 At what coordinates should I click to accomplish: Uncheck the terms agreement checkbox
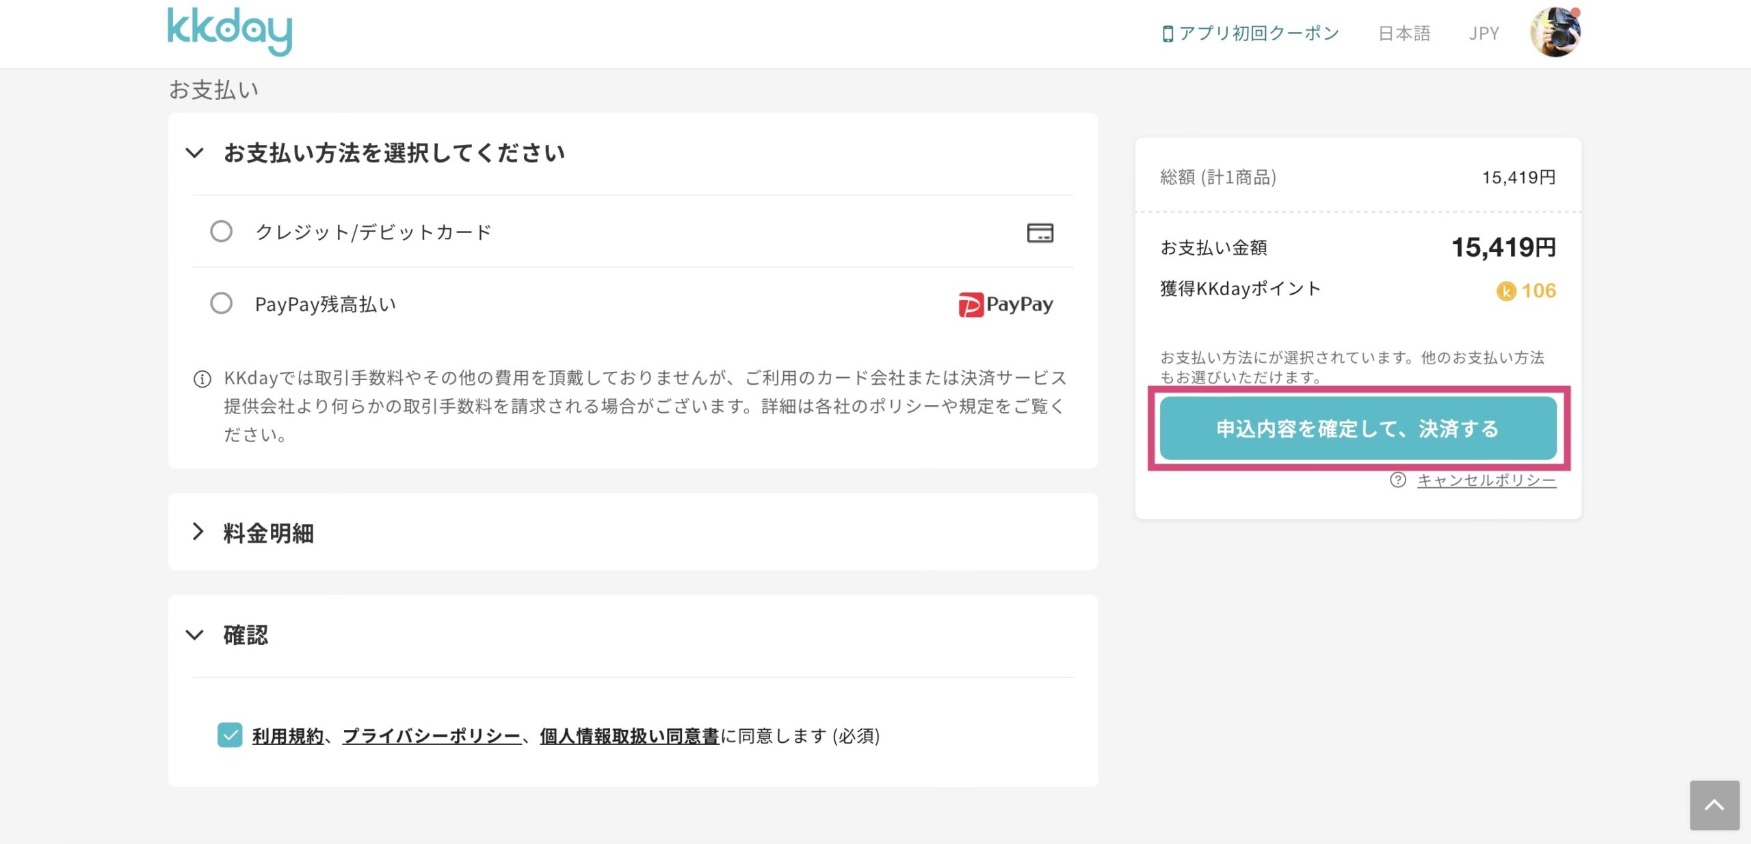230,735
